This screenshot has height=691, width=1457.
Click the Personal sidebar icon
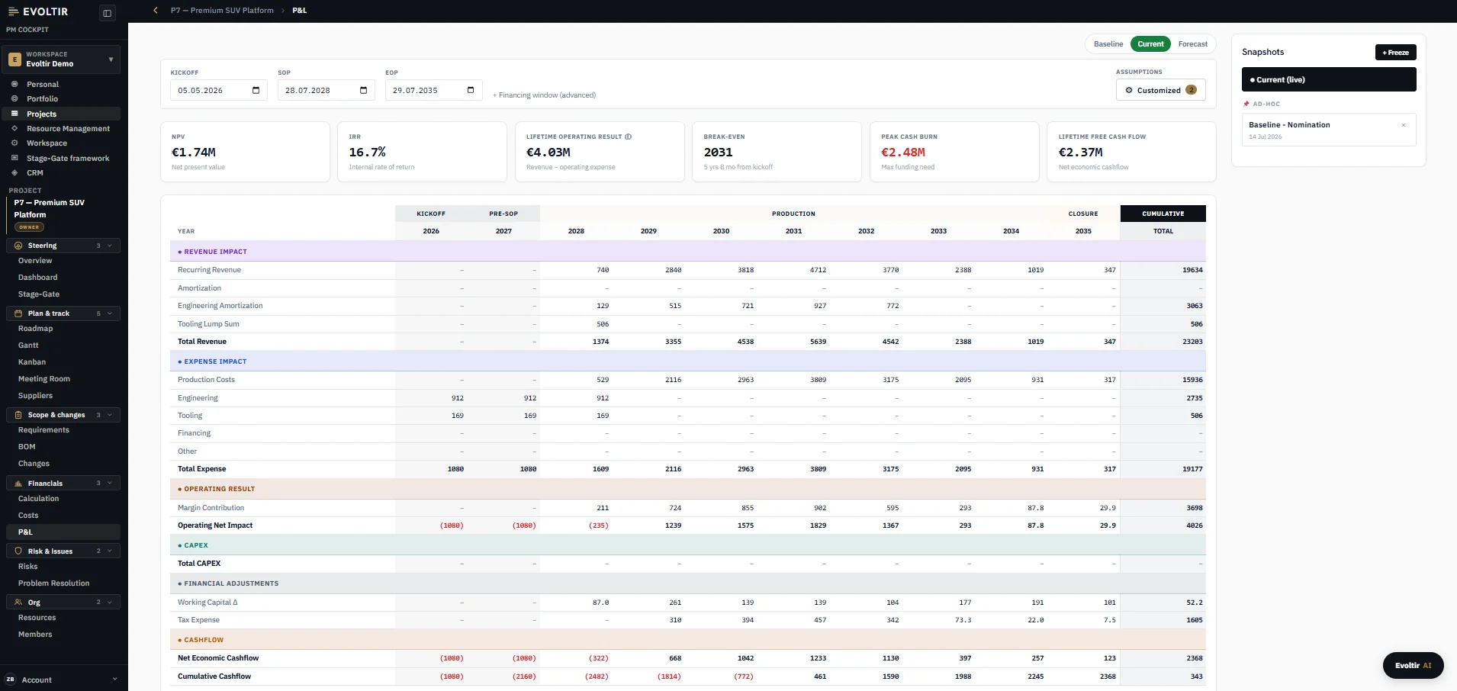(14, 84)
